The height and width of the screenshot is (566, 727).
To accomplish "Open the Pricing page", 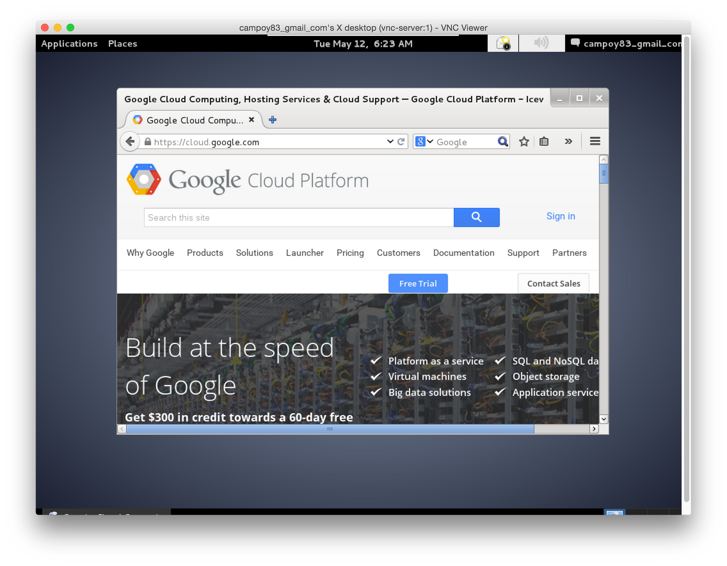I will tap(350, 253).
